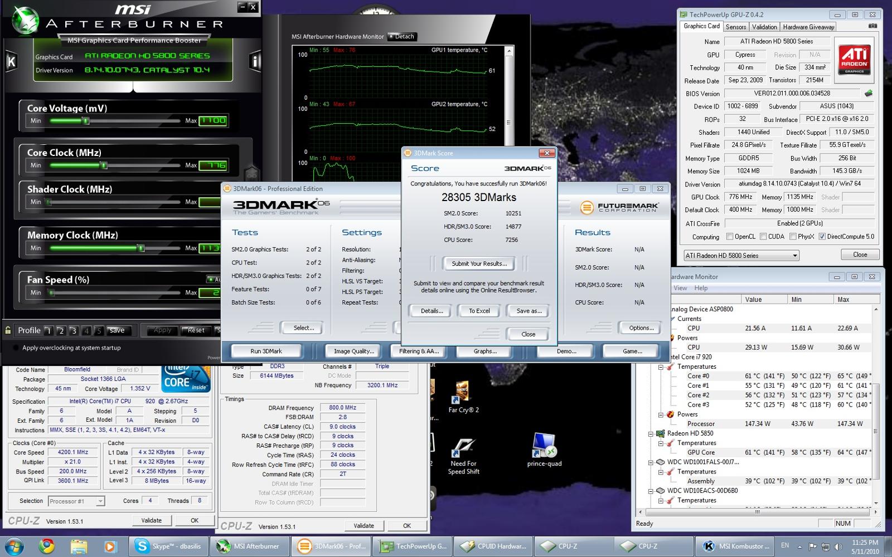
Task: Select Afterburner profile slot 1
Action: point(49,331)
